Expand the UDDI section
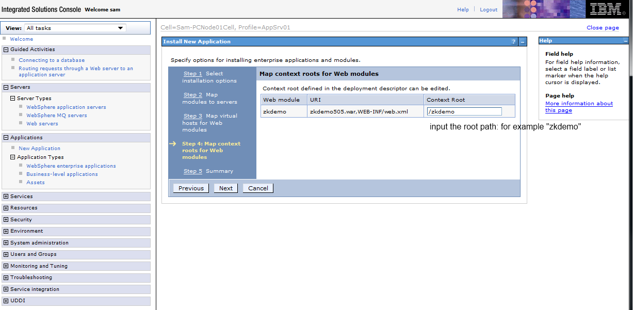 coord(6,301)
